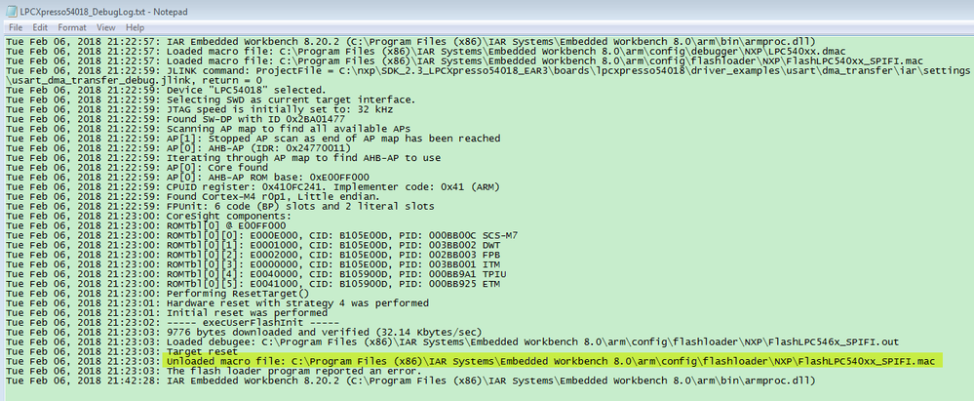Open the File menu
Viewport: 974px width, 401px height.
coord(16,27)
